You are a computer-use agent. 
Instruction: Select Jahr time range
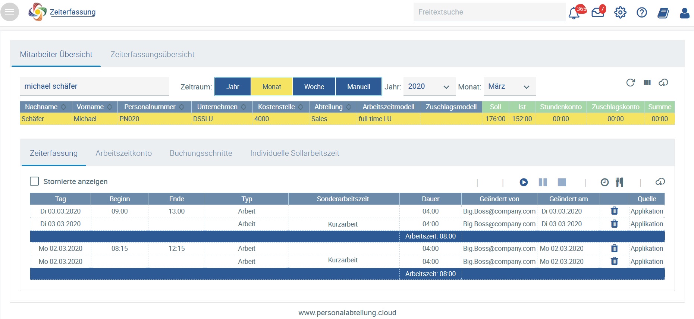click(233, 86)
